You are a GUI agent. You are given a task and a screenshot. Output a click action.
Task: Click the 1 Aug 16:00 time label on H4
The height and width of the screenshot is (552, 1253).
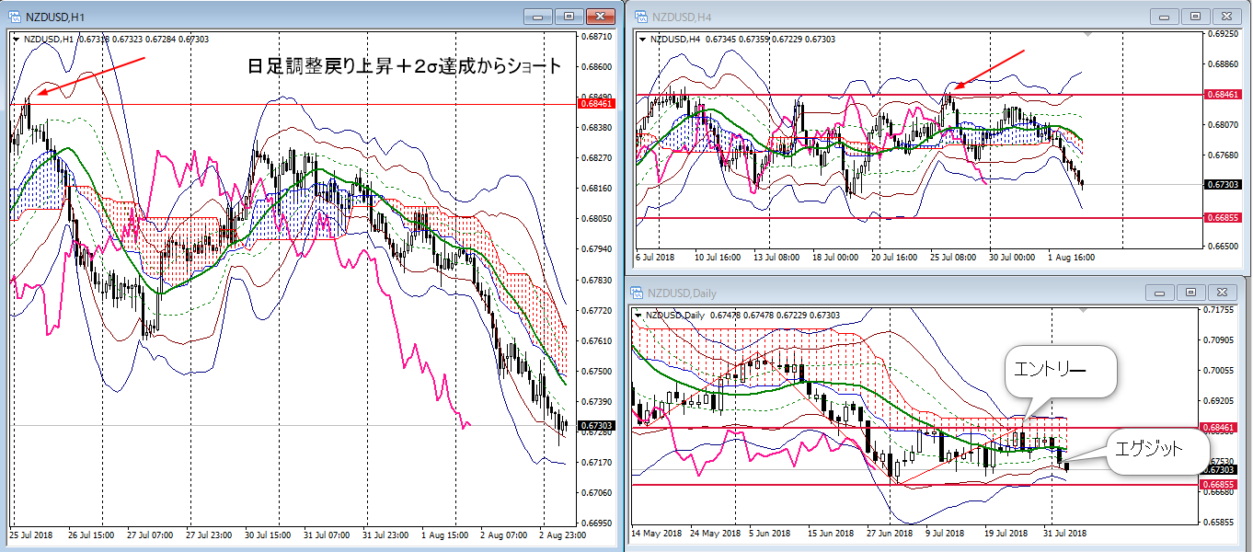click(x=1073, y=258)
